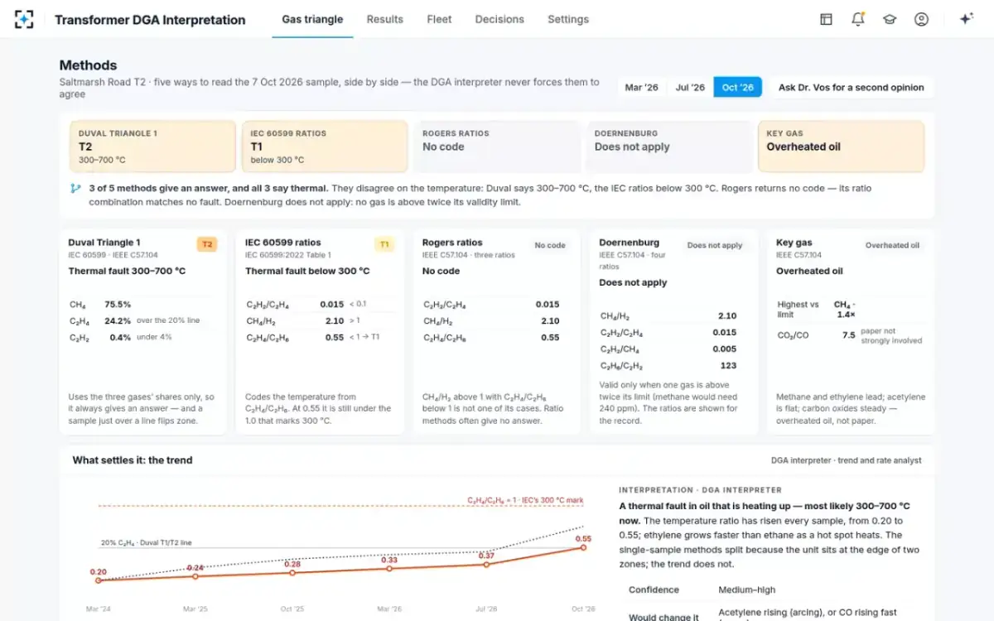Image resolution: width=994 pixels, height=621 pixels.
Task: Switch to the Results tab
Action: 384,19
